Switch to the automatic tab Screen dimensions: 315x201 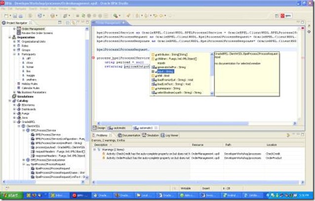tap(117, 128)
